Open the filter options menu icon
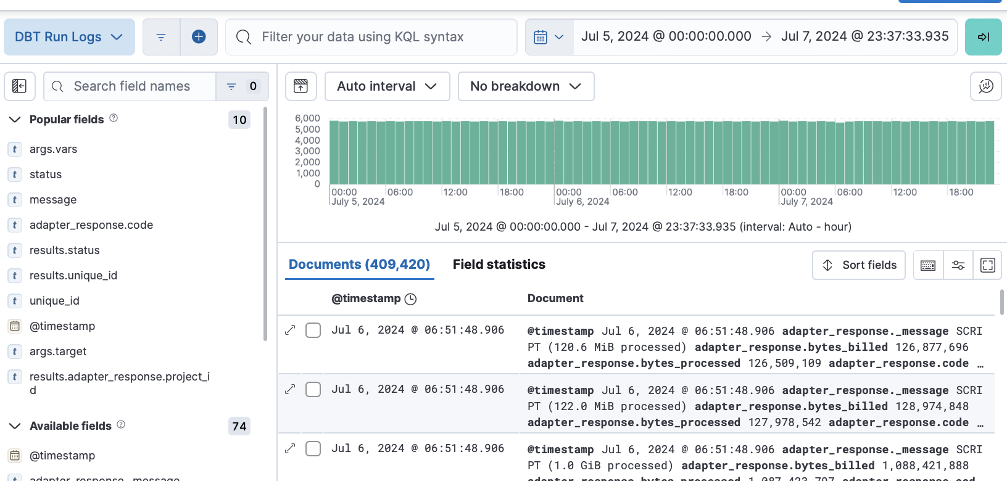This screenshot has width=1007, height=481. click(161, 37)
